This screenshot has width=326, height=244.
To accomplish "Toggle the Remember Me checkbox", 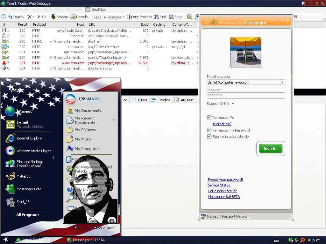I will pos(209,118).
